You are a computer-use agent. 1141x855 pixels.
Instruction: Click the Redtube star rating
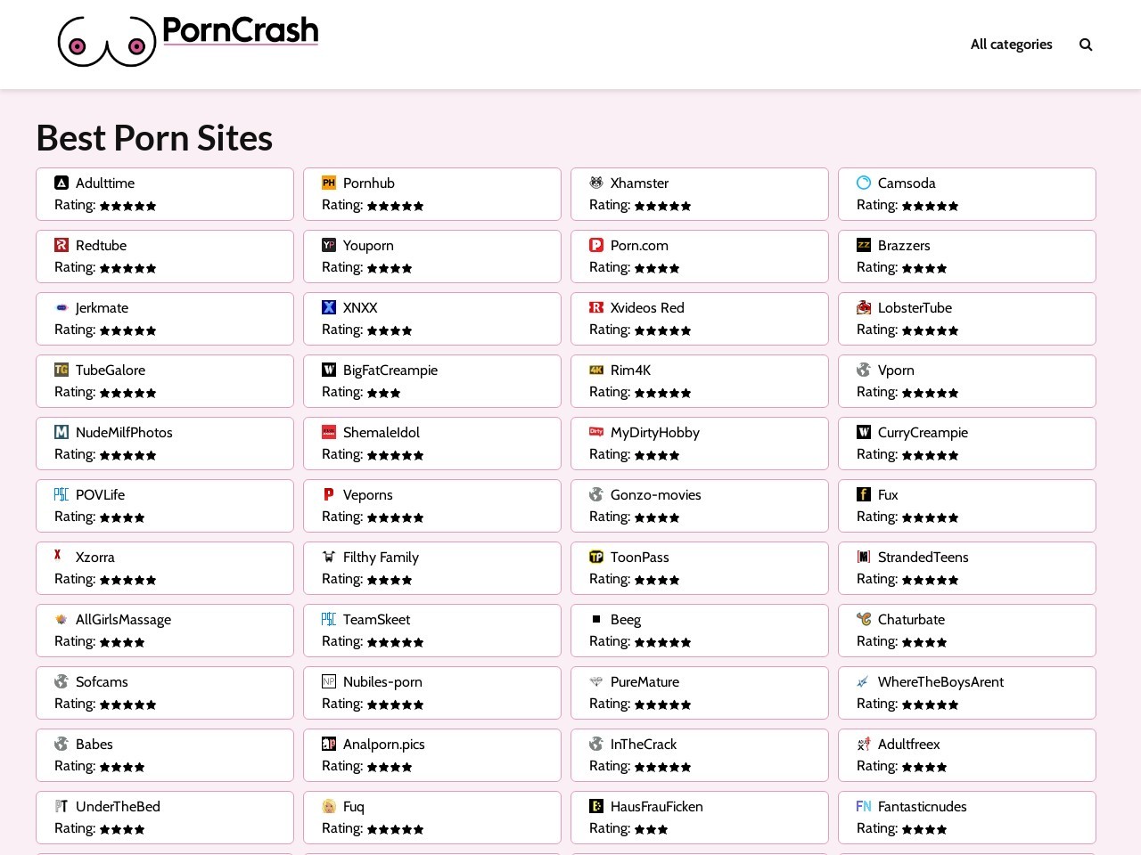coord(127,268)
